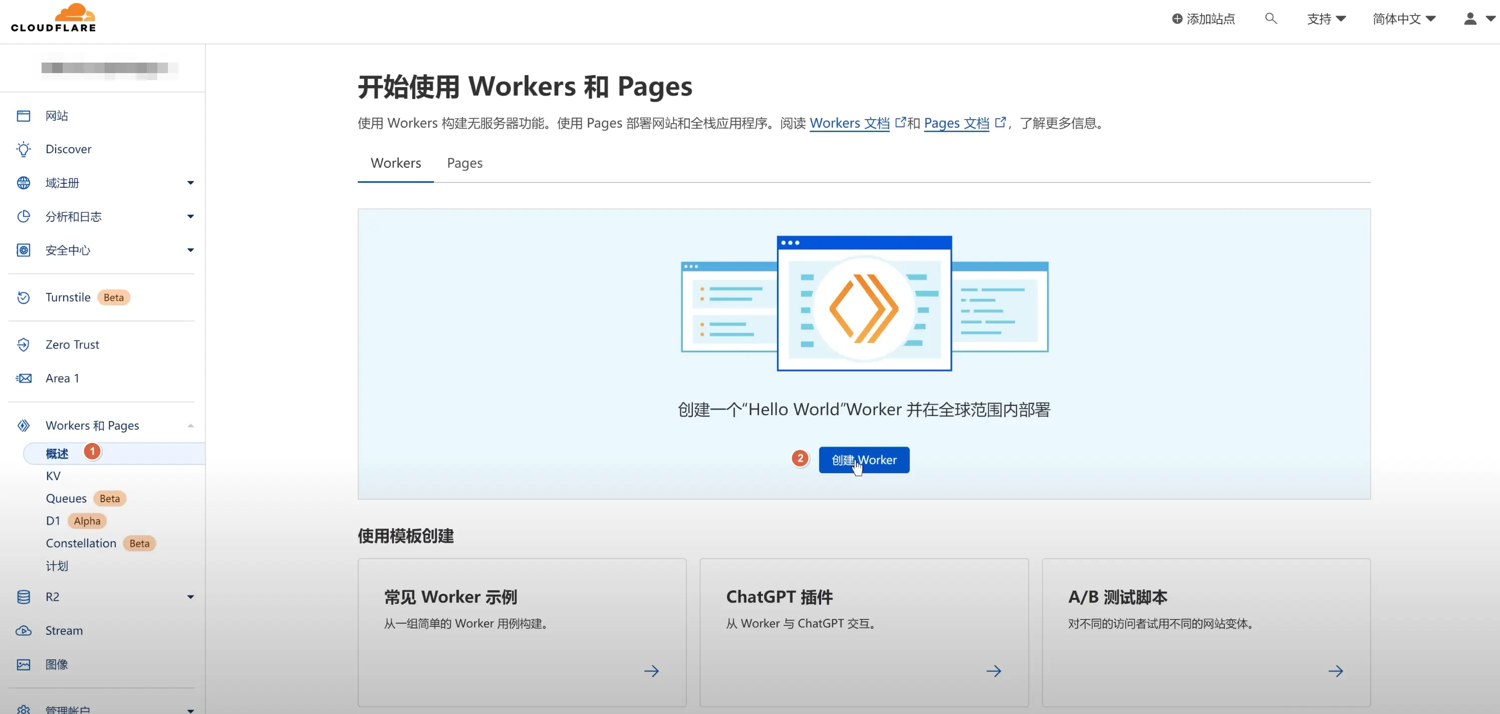Open the Queues submenu item

(x=66, y=499)
